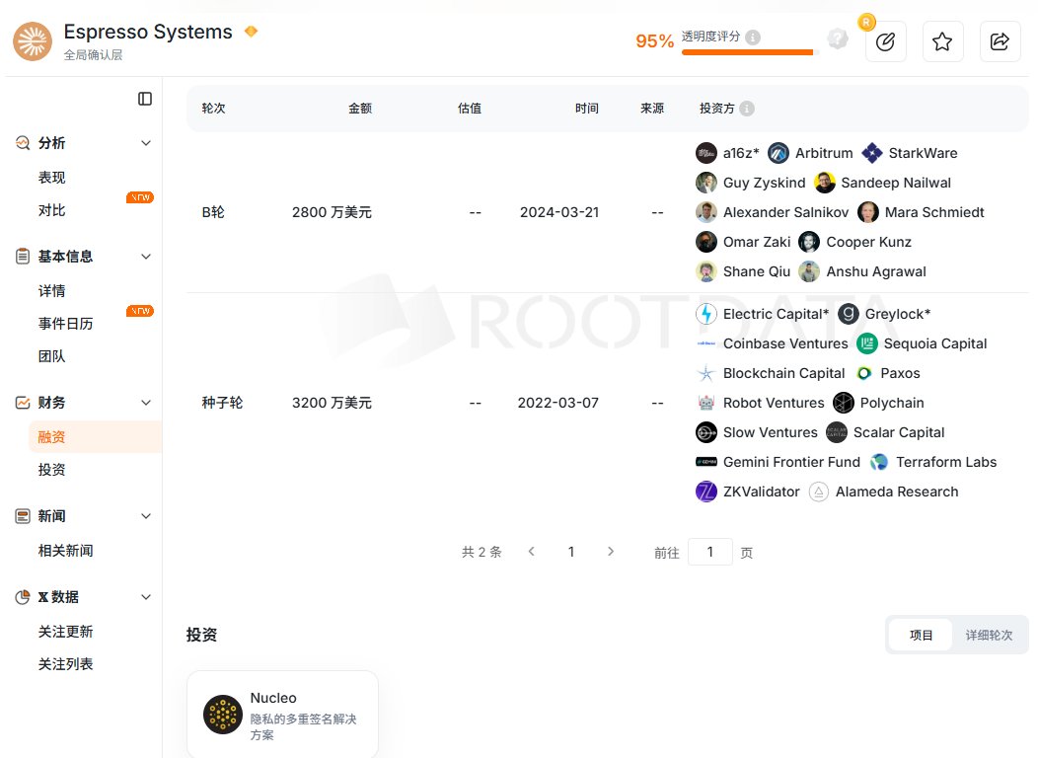The width and height of the screenshot is (1038, 758).
Task: Collapse the 新闻 section chevron
Action: [146, 515]
